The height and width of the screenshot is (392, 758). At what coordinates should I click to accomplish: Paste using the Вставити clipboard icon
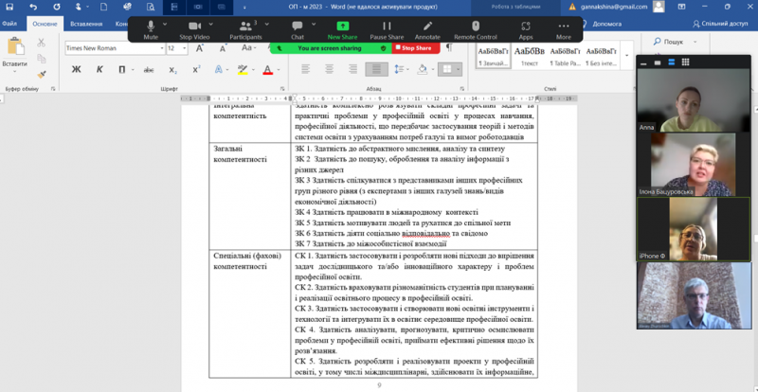[x=15, y=47]
